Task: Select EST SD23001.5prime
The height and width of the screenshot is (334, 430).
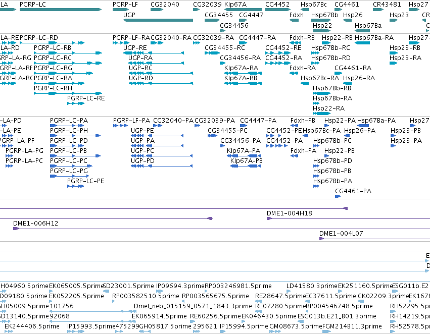Action: (128, 286)
